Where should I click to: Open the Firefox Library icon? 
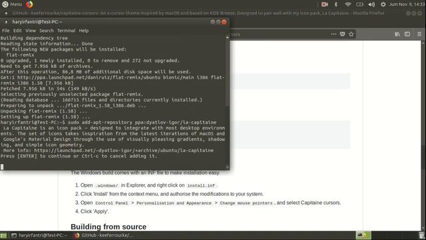397,34
